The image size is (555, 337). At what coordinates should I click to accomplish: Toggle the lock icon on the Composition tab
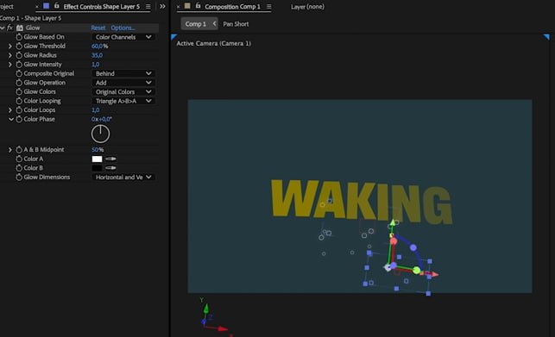(198, 6)
